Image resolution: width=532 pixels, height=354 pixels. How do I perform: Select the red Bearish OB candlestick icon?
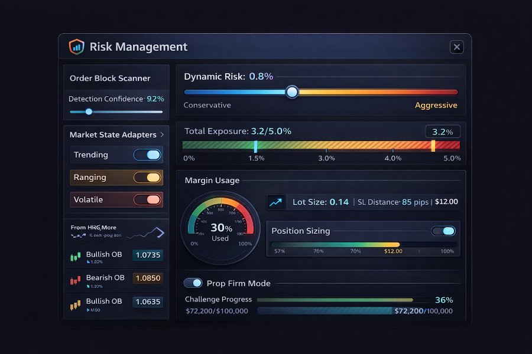click(x=74, y=279)
